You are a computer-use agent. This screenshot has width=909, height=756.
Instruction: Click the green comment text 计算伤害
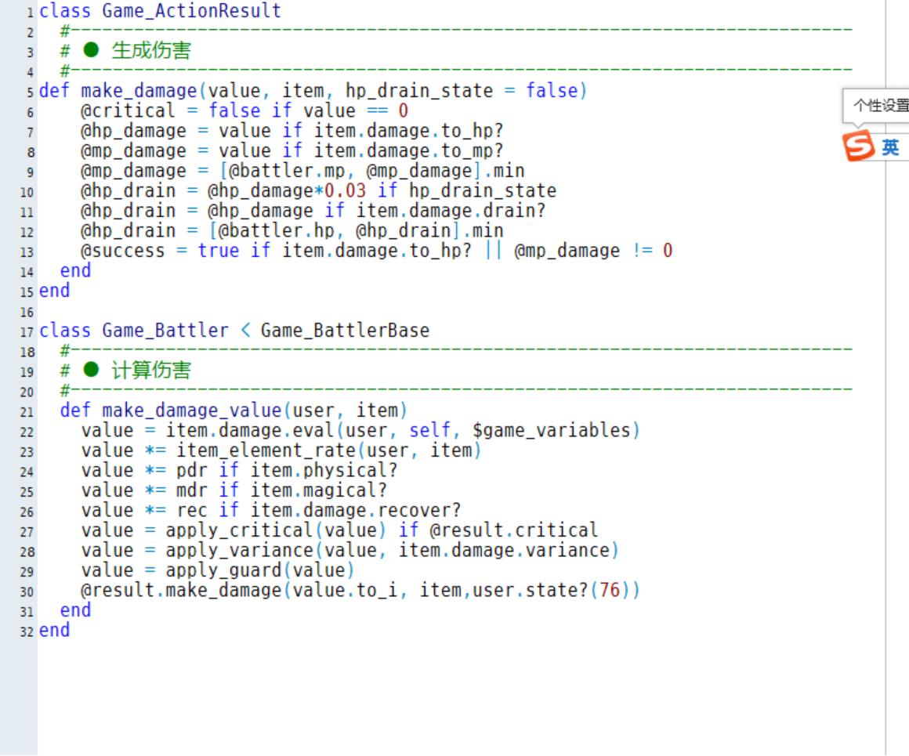150,370
